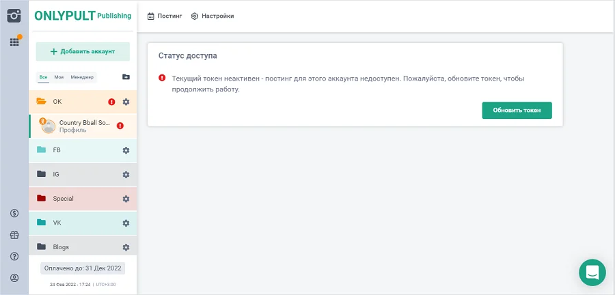Click the Onlypult camera logo icon
615x295 pixels.
[14, 16]
